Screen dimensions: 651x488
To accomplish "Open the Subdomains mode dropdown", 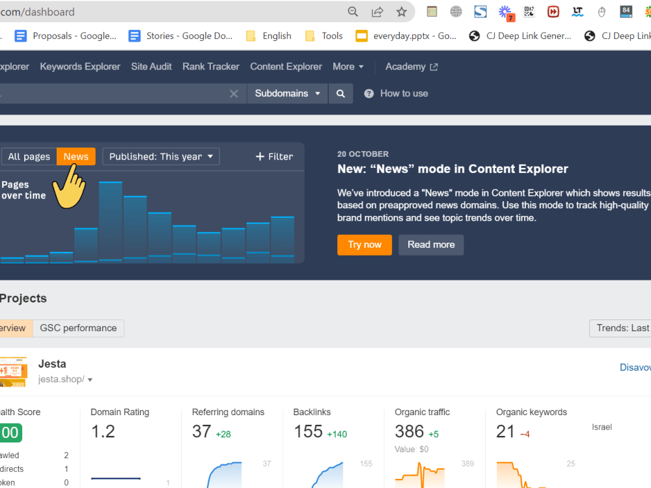I will coord(287,93).
